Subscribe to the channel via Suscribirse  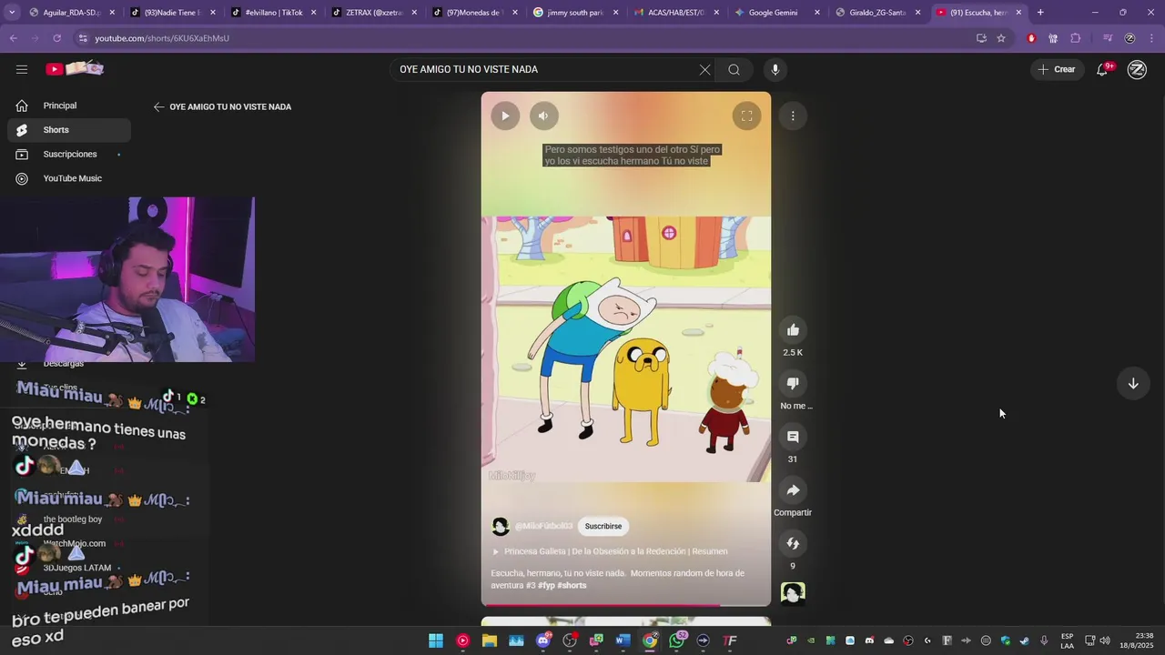click(603, 527)
